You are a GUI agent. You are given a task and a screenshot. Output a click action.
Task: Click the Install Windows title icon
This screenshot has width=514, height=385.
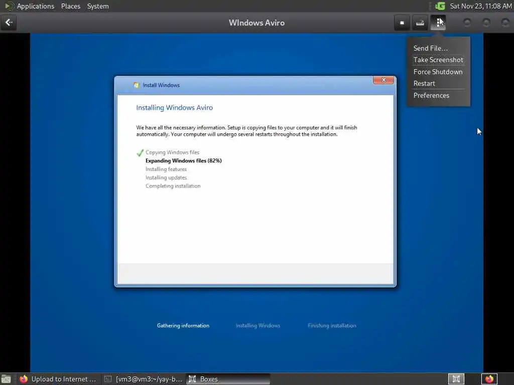point(136,85)
